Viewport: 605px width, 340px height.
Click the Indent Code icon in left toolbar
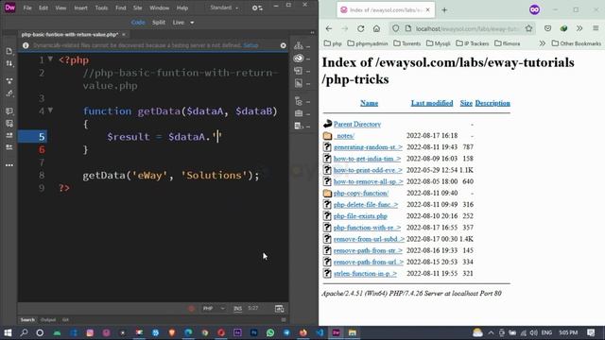point(9,135)
